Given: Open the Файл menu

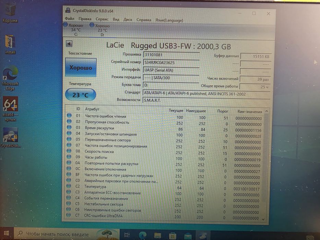Looking at the screenshot, I should pyautogui.click(x=69, y=19).
